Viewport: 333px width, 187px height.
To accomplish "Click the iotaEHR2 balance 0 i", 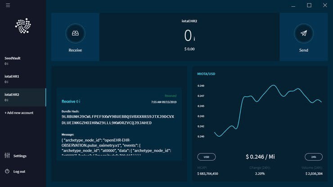I will coord(189,36).
